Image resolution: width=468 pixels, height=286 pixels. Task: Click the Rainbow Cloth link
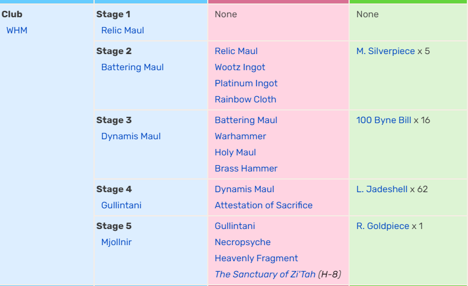pos(245,100)
